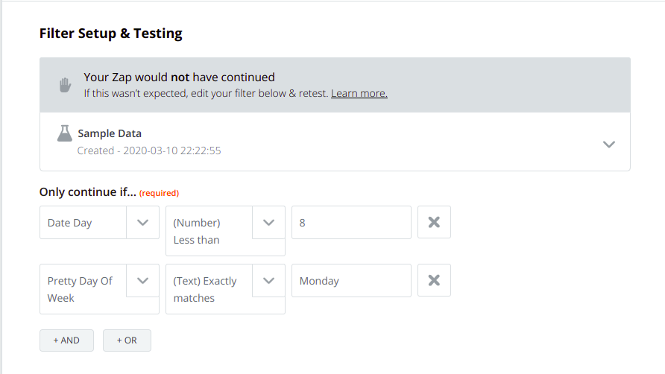Click the value field containing 8
The image size is (665, 374).
(351, 223)
